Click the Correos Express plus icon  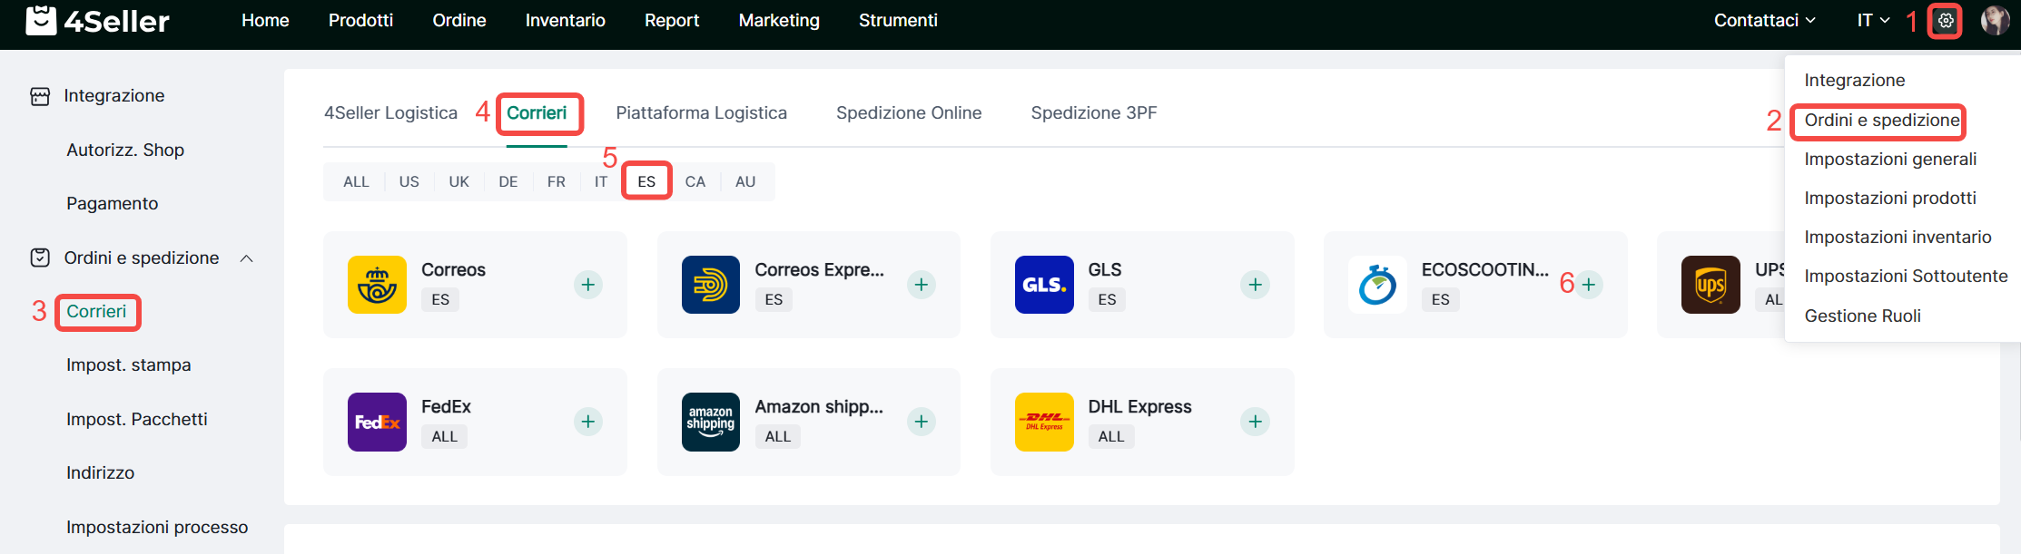[x=922, y=285]
